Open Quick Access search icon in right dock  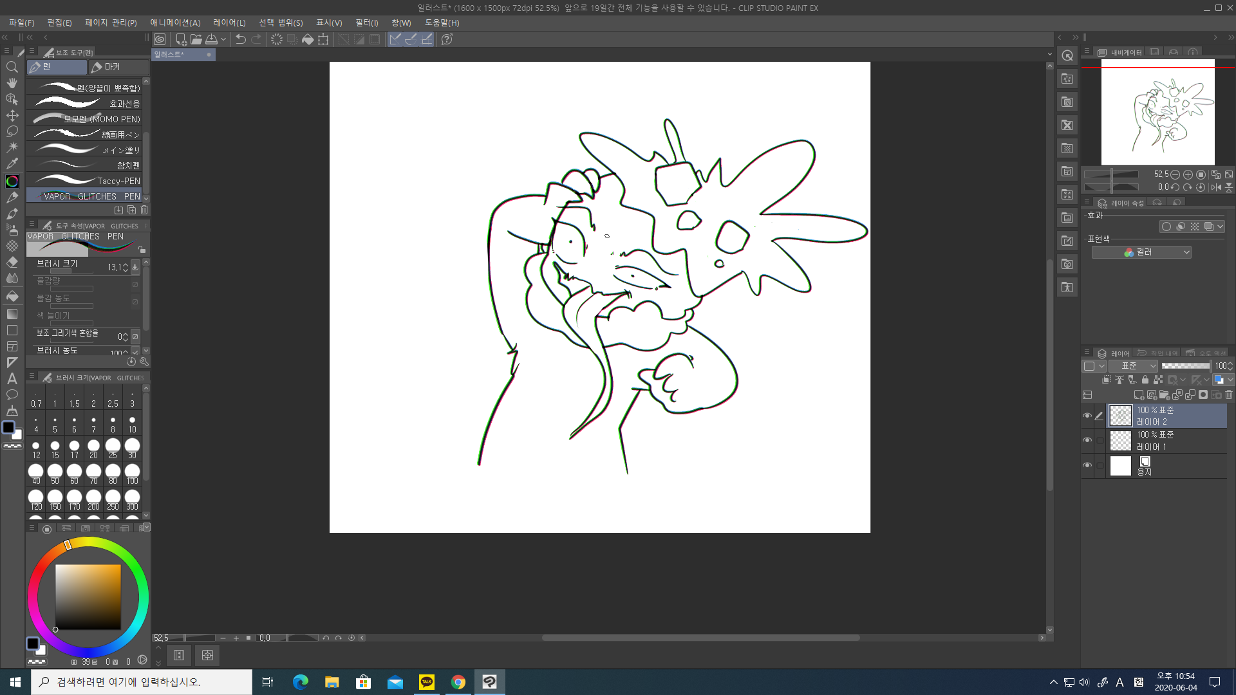tap(1067, 56)
